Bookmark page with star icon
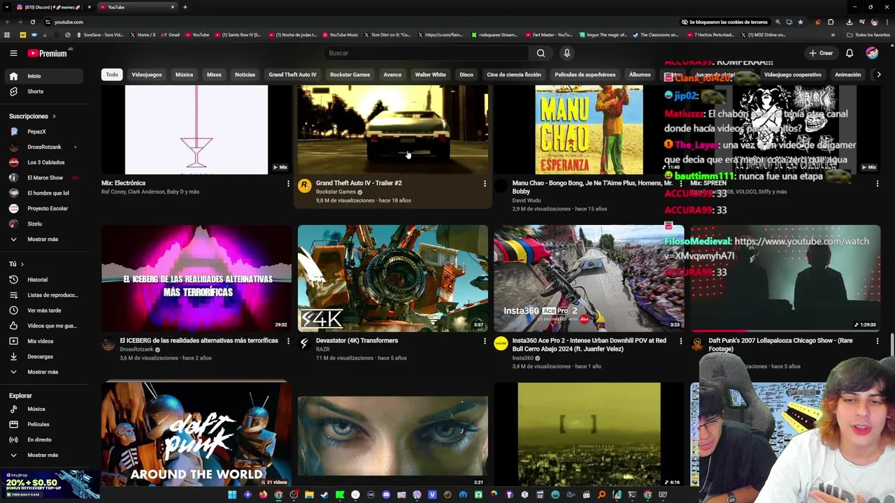 [801, 22]
